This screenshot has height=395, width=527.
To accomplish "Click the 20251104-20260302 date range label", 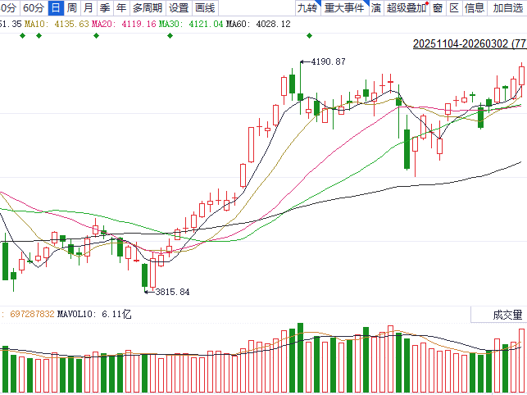I will (461, 42).
